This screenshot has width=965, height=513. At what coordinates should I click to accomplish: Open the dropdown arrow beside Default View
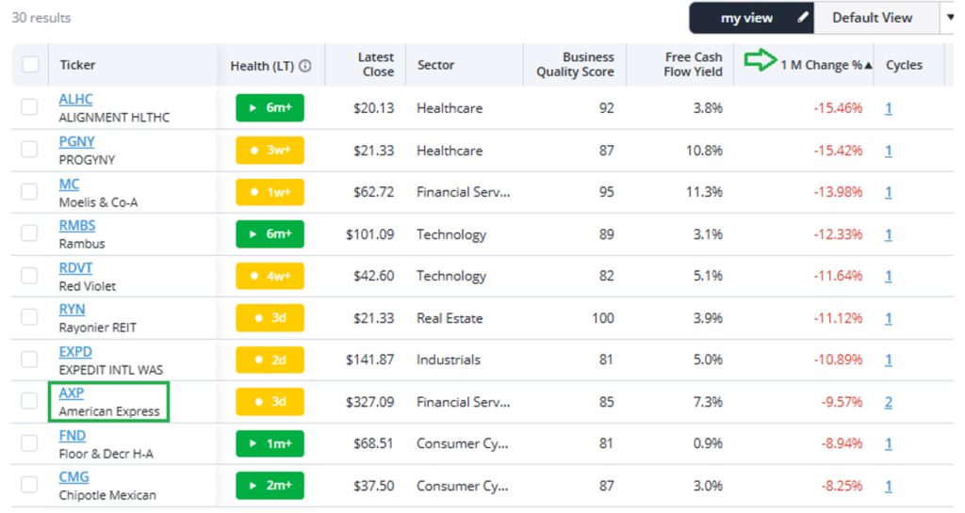click(950, 18)
